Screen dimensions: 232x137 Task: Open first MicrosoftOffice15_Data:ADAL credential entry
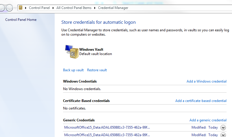[107, 127]
